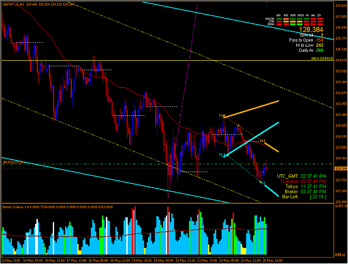This screenshot has width=348, height=264.
Task: Click the GBPJPY_fx,H1 chart title text
Action: (x=13, y=4)
